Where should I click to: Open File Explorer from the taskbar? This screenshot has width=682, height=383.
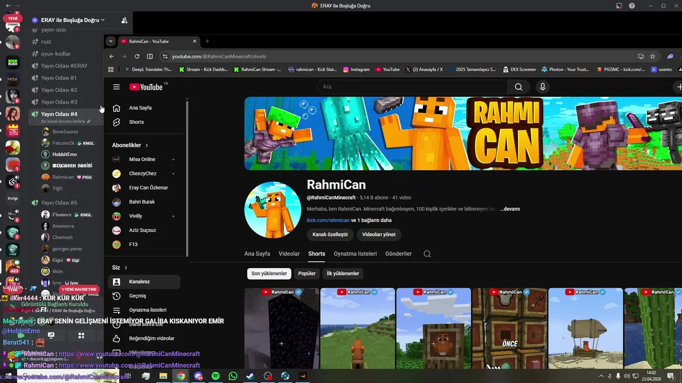pos(163,376)
